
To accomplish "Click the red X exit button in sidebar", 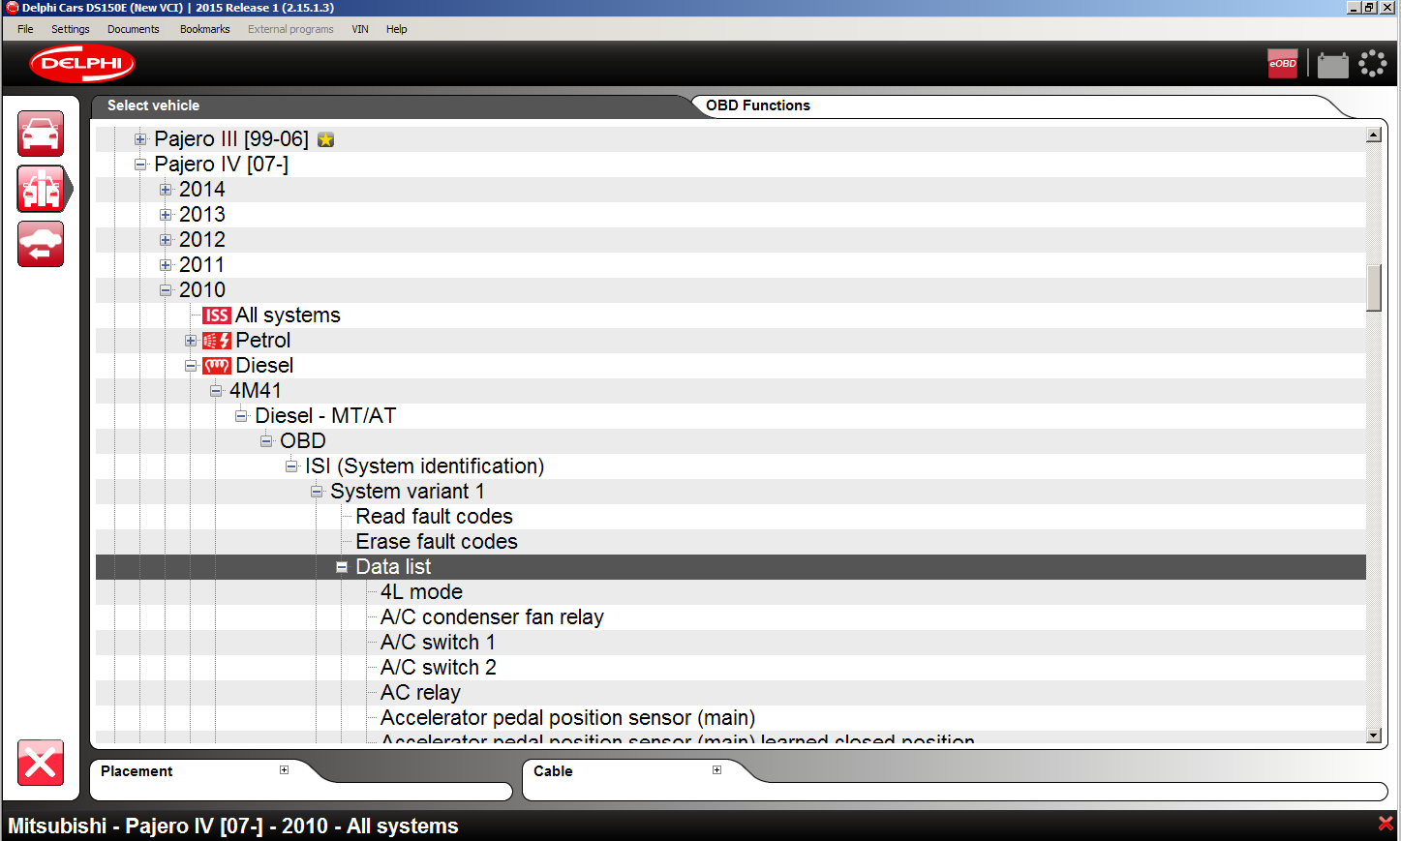I will point(41,764).
